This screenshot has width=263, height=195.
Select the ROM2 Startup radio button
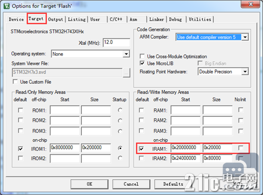pos(120,120)
